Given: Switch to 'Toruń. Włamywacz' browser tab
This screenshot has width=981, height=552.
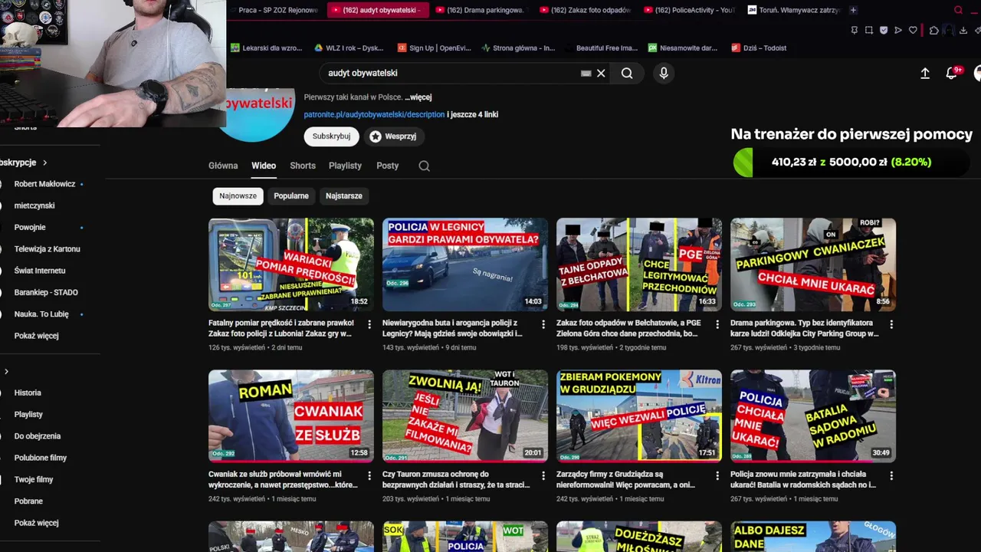Looking at the screenshot, I should click(x=794, y=10).
